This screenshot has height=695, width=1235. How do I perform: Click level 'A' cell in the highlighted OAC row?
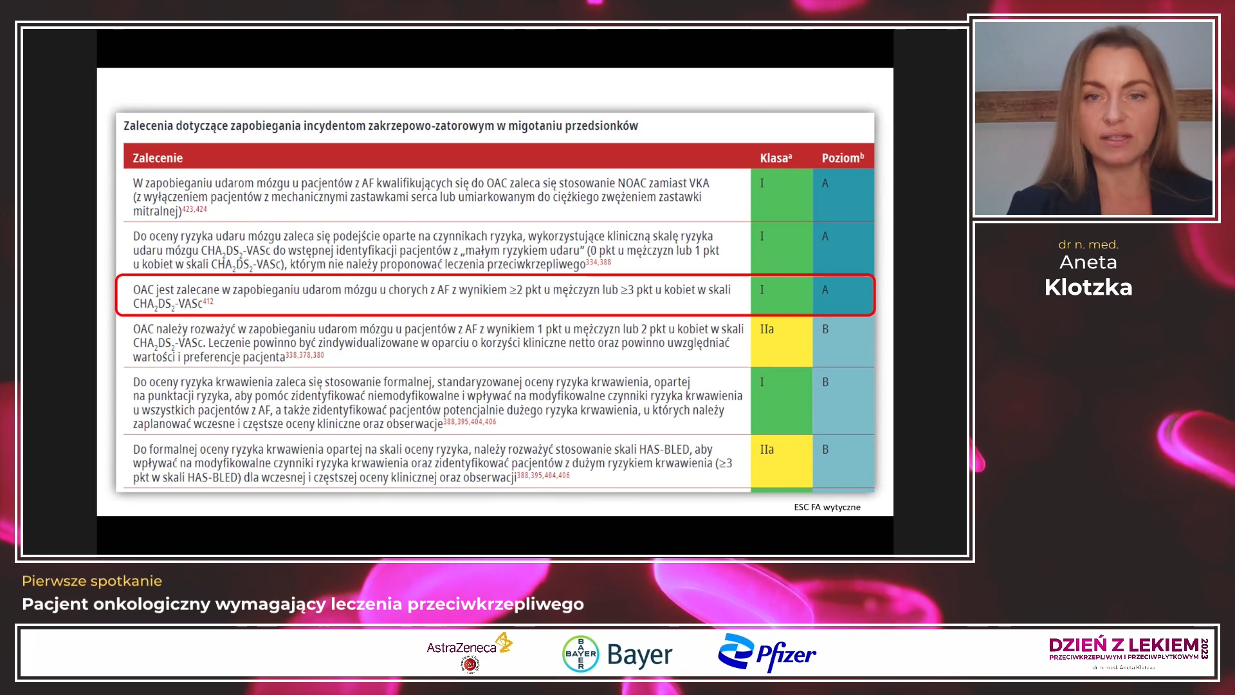point(843,295)
